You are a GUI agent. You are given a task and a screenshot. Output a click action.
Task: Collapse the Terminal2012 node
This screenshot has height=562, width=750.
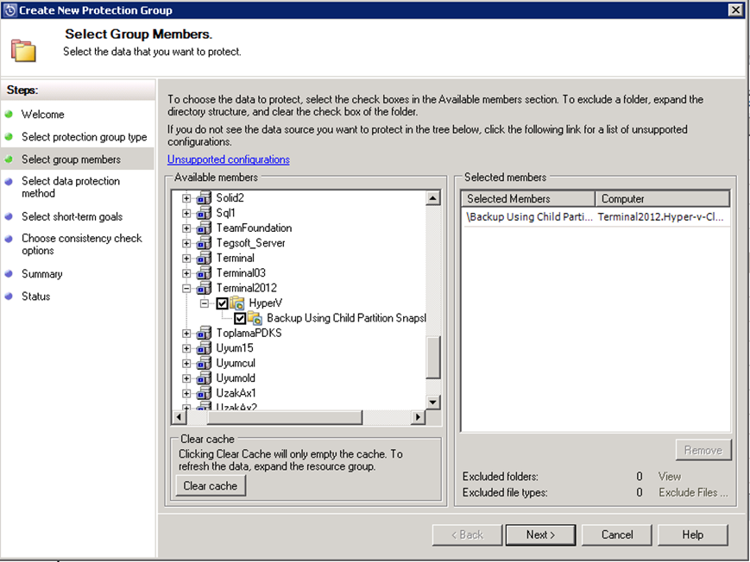(x=186, y=289)
